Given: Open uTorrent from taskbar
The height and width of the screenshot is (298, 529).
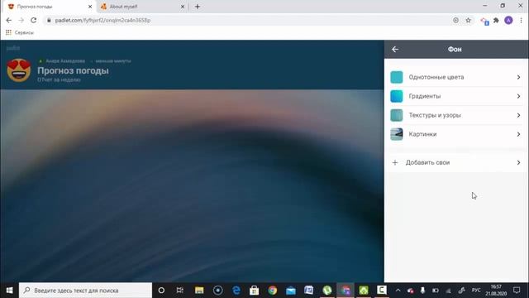Looking at the screenshot, I should [x=327, y=291].
